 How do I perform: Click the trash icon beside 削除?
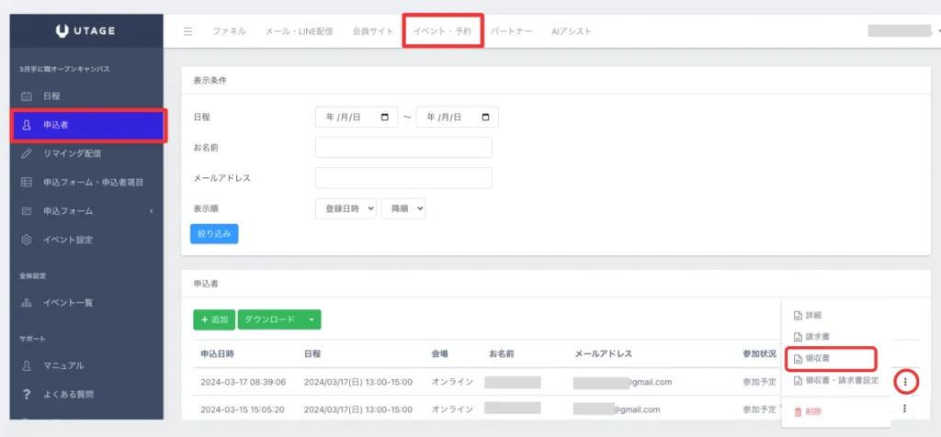tap(798, 412)
